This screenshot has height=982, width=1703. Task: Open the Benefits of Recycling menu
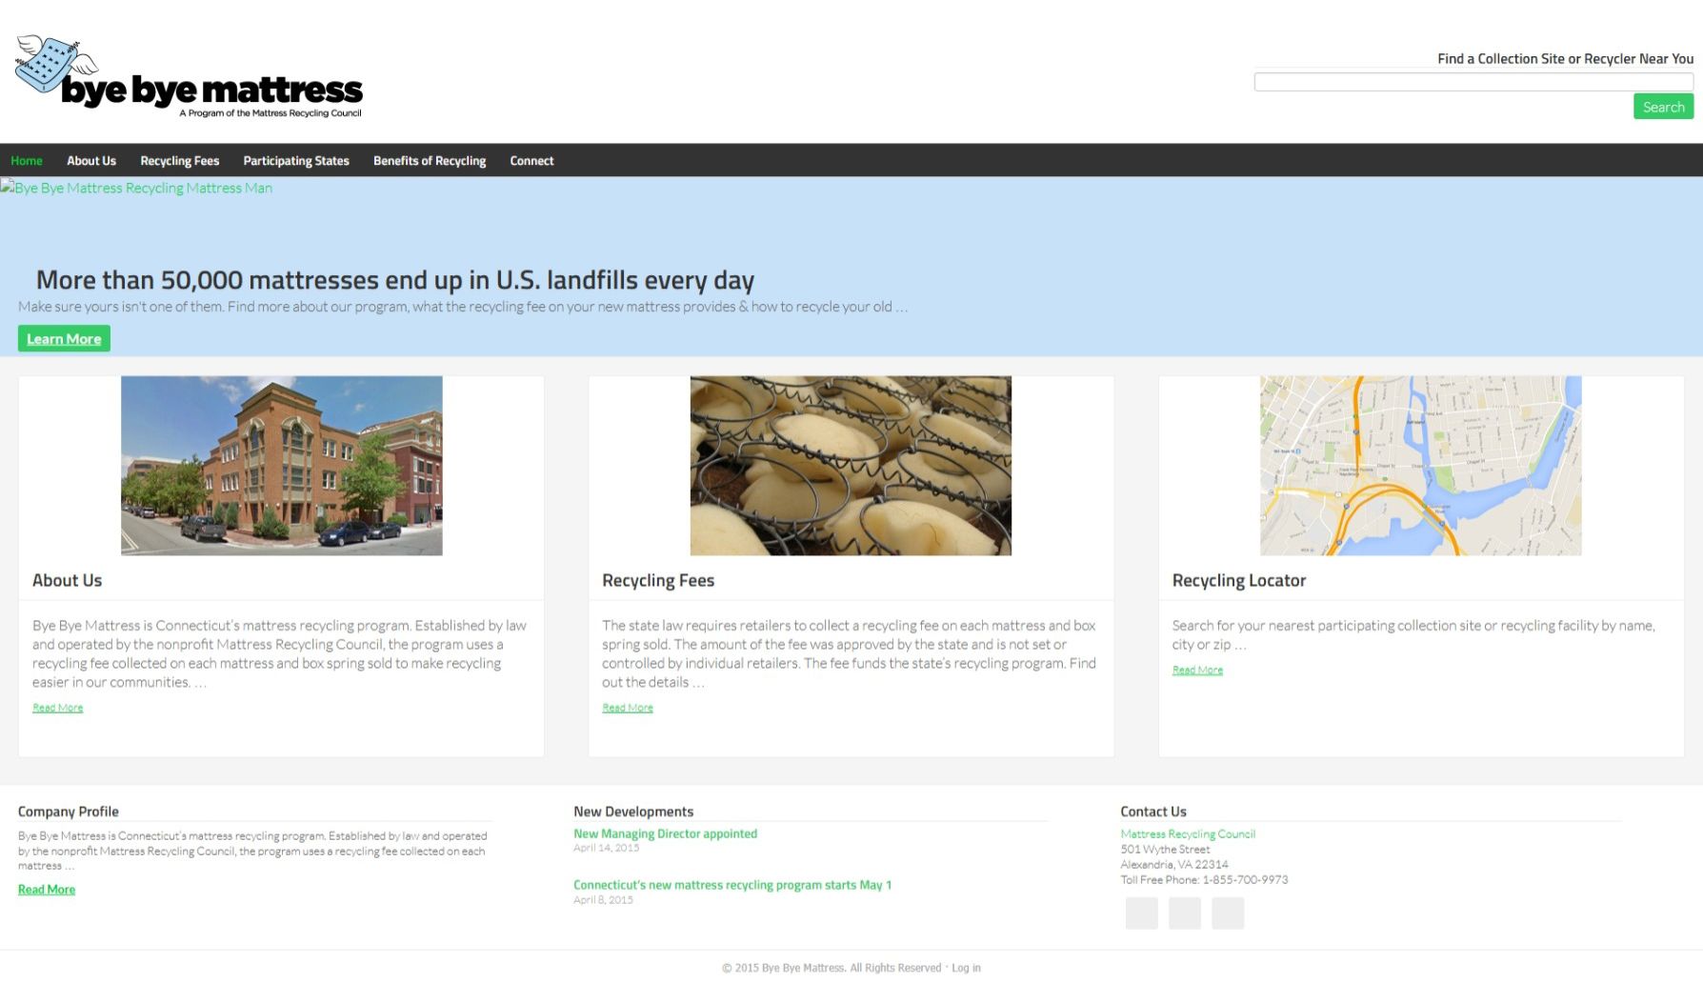tap(430, 161)
